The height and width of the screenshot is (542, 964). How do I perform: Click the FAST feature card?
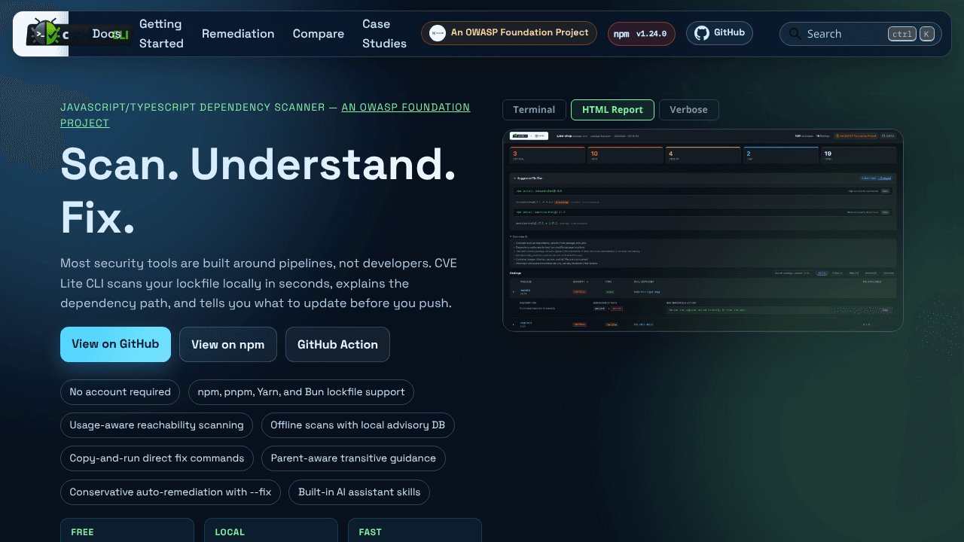click(x=415, y=530)
